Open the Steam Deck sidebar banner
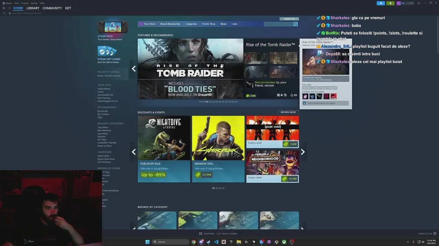Screen dimensions: 439x246 coord(113,31)
